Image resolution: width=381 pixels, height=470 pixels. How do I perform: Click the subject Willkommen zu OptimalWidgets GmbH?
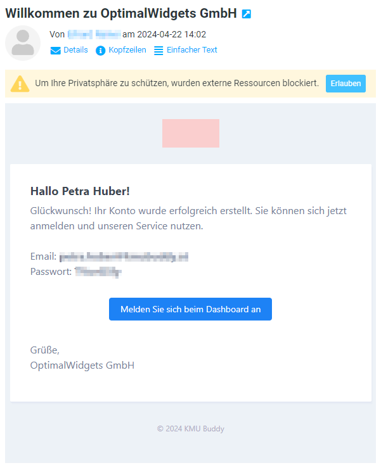[x=121, y=13]
